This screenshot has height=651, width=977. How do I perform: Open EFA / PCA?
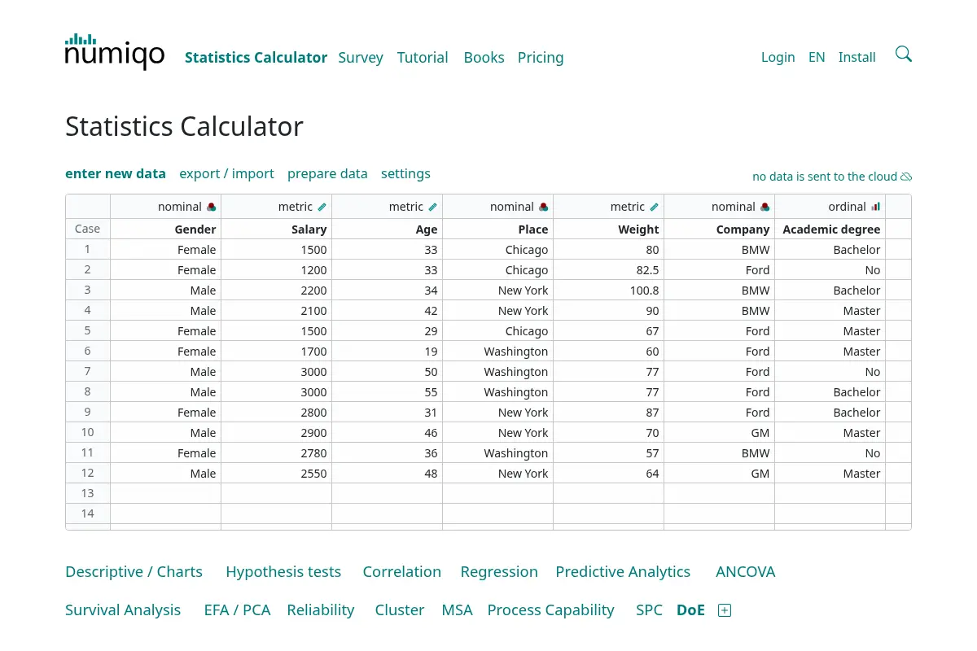pos(237,610)
